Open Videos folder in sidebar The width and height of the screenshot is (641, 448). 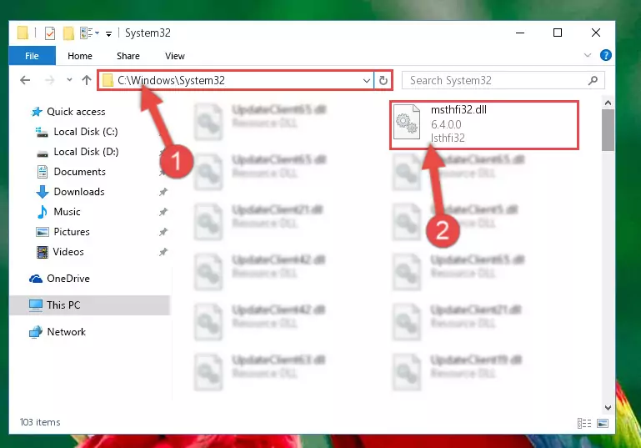68,252
